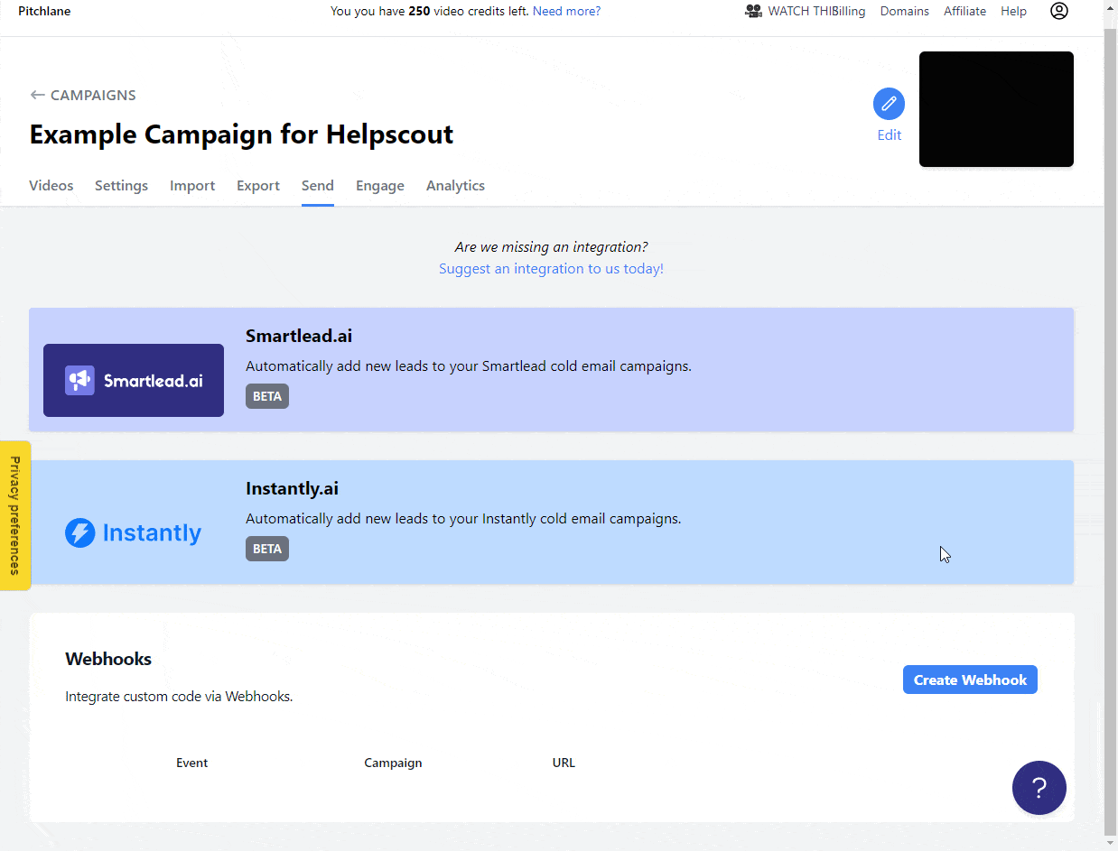Click the Event column header

191,763
